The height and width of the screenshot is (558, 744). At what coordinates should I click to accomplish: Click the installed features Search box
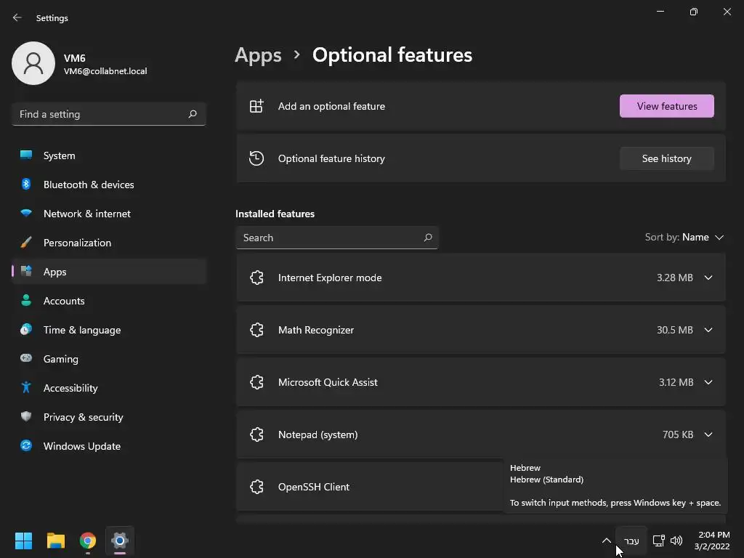[x=331, y=238]
